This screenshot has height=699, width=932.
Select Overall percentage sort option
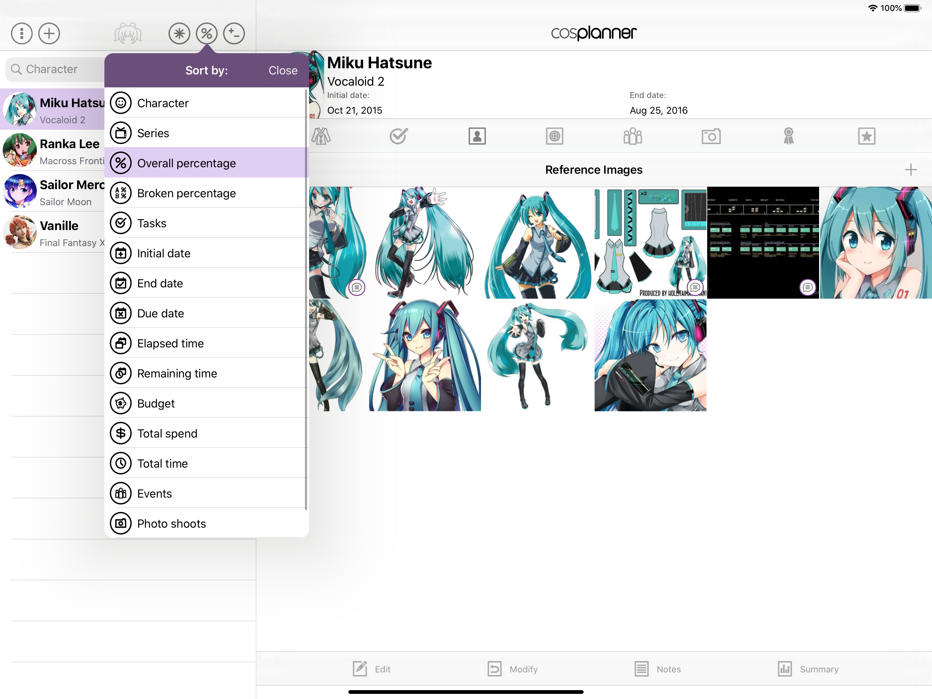point(206,163)
